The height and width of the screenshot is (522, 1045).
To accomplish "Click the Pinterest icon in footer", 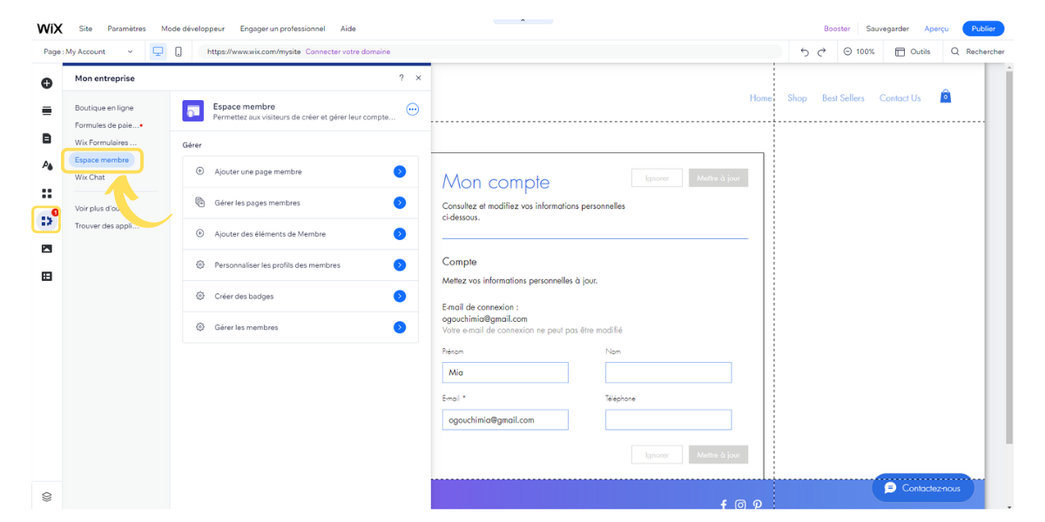I will [x=758, y=505].
